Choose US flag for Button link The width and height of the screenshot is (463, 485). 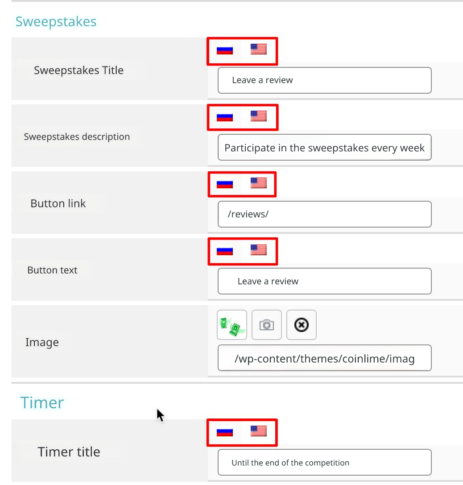click(x=258, y=183)
